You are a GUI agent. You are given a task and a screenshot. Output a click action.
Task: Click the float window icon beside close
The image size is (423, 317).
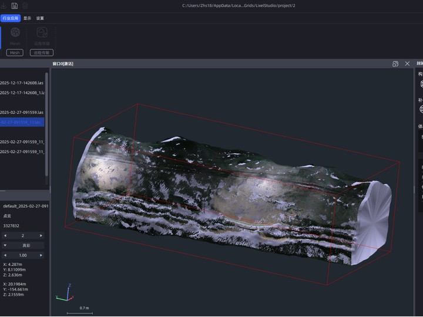pos(395,64)
